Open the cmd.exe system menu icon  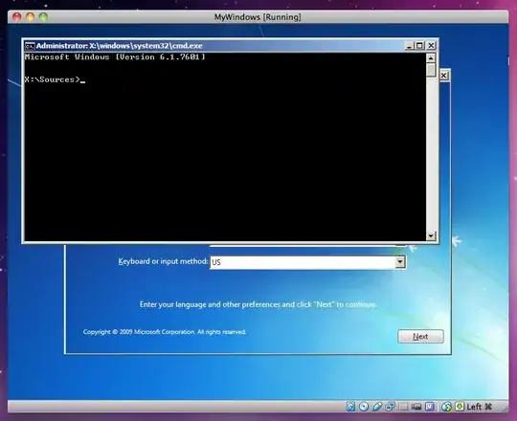click(30, 46)
